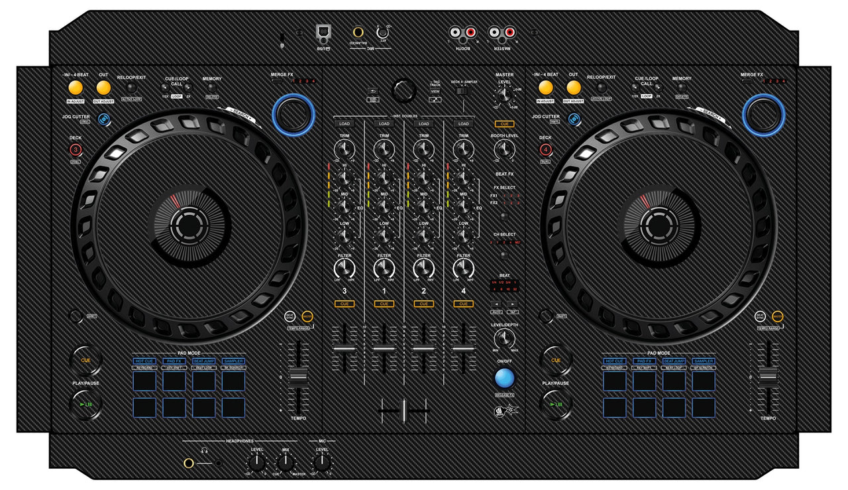Viewport: 848px width, 490px height.
Task: Start playback with left deck PLAY/PAUSE button
Action: [85, 404]
